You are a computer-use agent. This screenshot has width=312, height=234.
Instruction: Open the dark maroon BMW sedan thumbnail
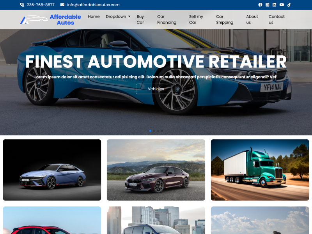156,170
